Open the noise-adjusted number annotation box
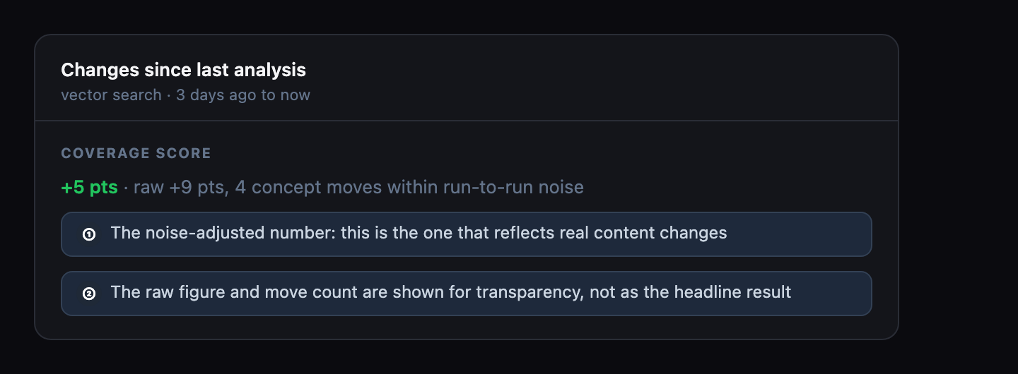 [x=467, y=234]
